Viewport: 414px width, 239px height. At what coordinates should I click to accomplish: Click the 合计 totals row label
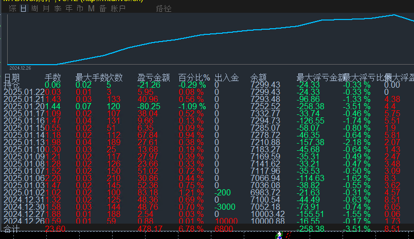click(x=12, y=229)
